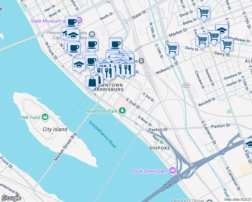The height and width of the screenshot is (202, 252).
Task: Select the graduation cap marker near Mayflower St
Action: pyautogui.click(x=222, y=31)
